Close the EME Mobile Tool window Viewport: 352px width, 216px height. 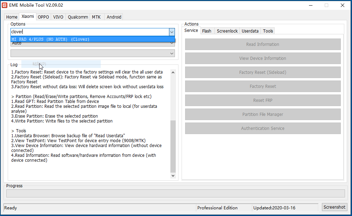342,5
